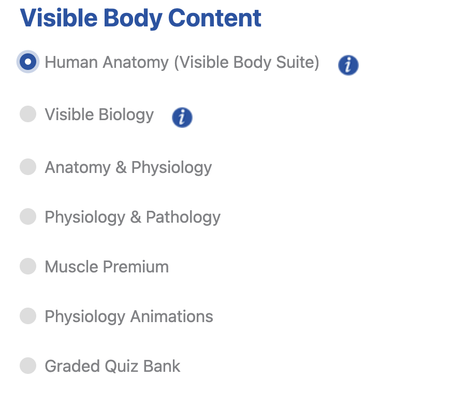Select the Human Anatomy radio button
Image resolution: width=467 pixels, height=406 pixels.
click(x=27, y=61)
